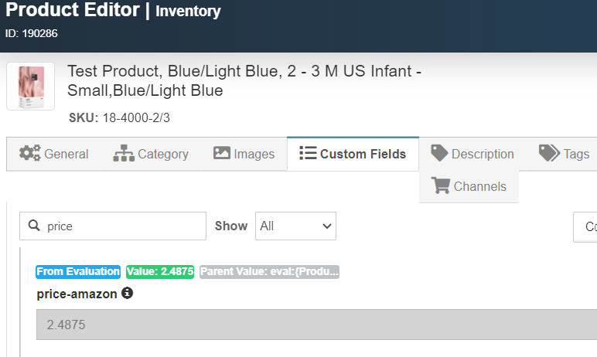Click the partially visible button at right edge
The width and height of the screenshot is (597, 357).
586,226
